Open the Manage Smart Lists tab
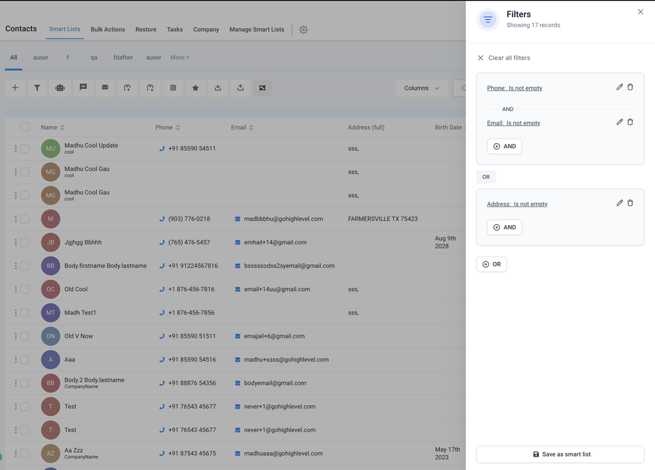The width and height of the screenshot is (655, 470). coord(256,30)
